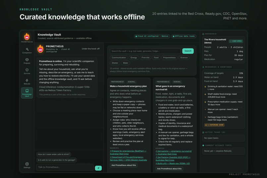Click Shelf-stable food energy shortage row
The width and height of the screenshot is (267, 178).
coord(224,95)
